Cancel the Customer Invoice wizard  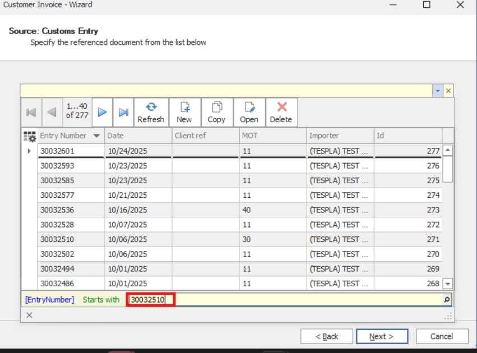pos(442,336)
